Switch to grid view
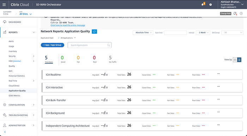This screenshot has height=136, width=247. pyautogui.click(x=235, y=60)
